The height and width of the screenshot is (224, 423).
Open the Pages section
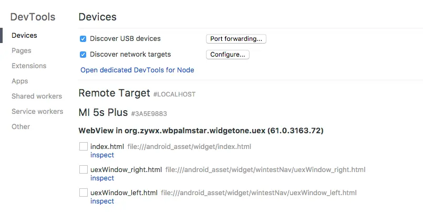click(22, 50)
